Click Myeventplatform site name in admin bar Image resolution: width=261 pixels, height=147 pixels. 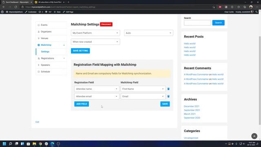click(x=14, y=12)
